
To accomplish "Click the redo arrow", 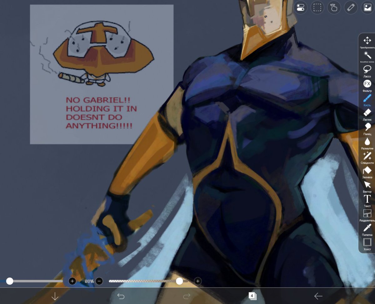I will (x=187, y=296).
